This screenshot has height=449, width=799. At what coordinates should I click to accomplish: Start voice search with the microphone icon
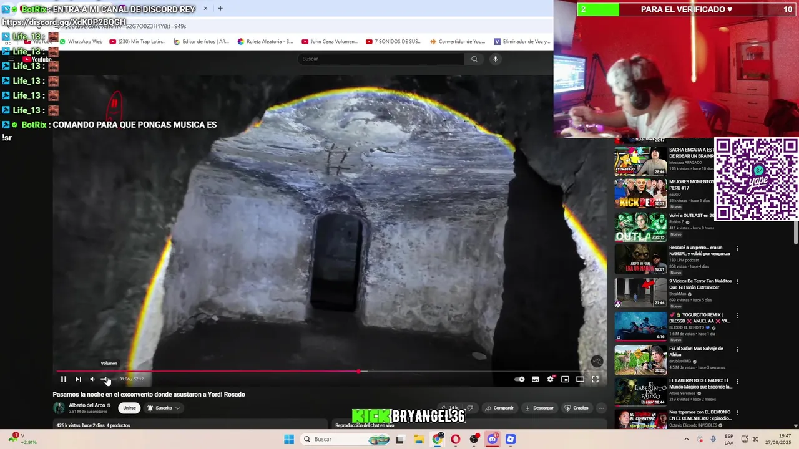point(496,59)
